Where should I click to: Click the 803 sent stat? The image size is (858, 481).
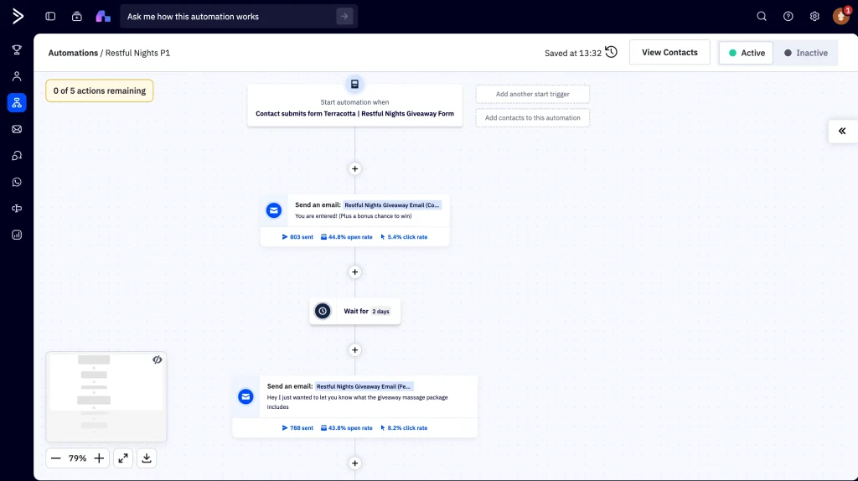(297, 237)
